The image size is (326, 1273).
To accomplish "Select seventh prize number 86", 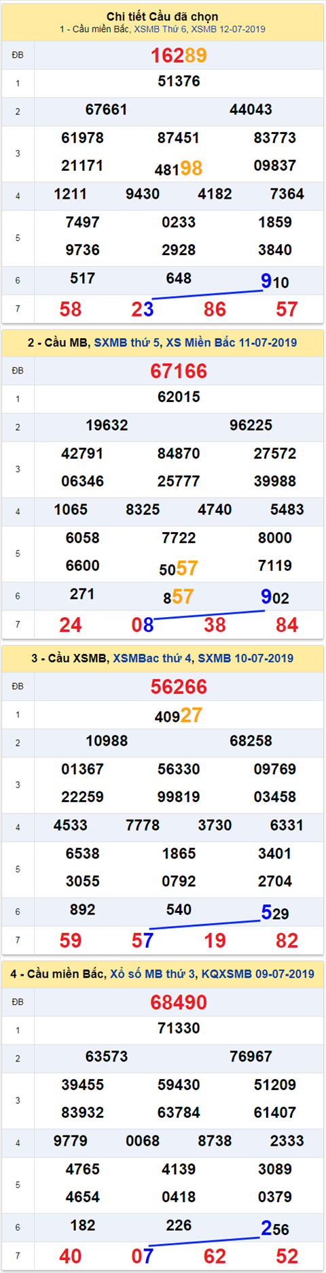I will 215,310.
